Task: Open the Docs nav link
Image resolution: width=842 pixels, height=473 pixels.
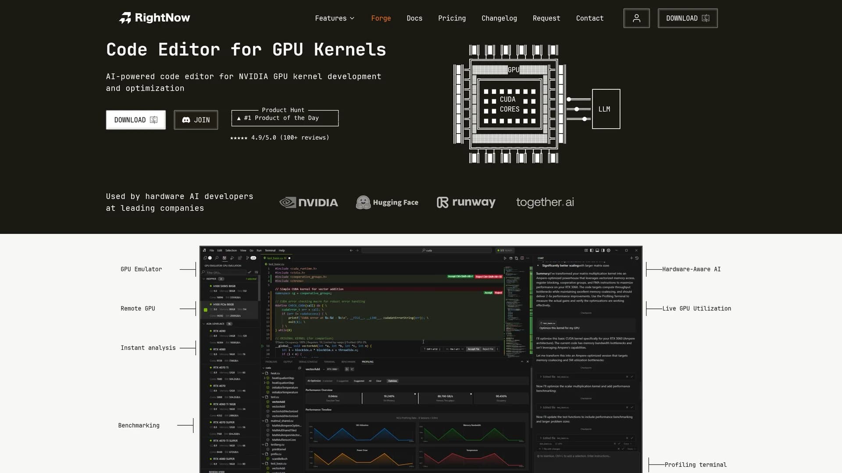Action: (x=414, y=18)
